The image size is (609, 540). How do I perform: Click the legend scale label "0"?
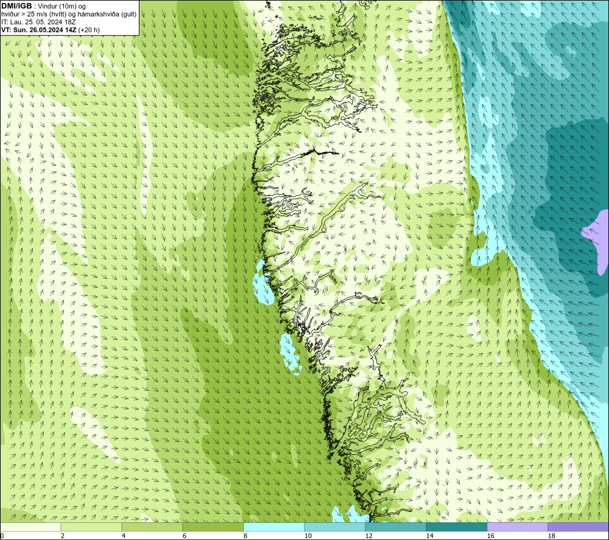click(2, 536)
